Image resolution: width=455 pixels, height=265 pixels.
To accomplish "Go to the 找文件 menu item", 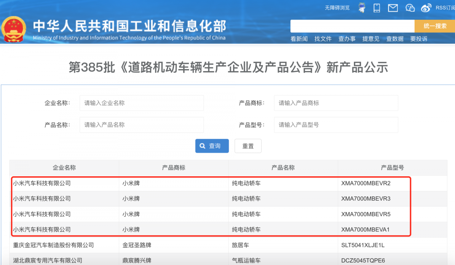I will click(323, 39).
